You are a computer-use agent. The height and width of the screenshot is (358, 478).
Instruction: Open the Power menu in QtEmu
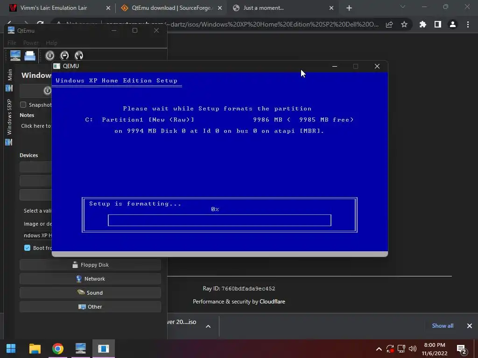[31, 43]
